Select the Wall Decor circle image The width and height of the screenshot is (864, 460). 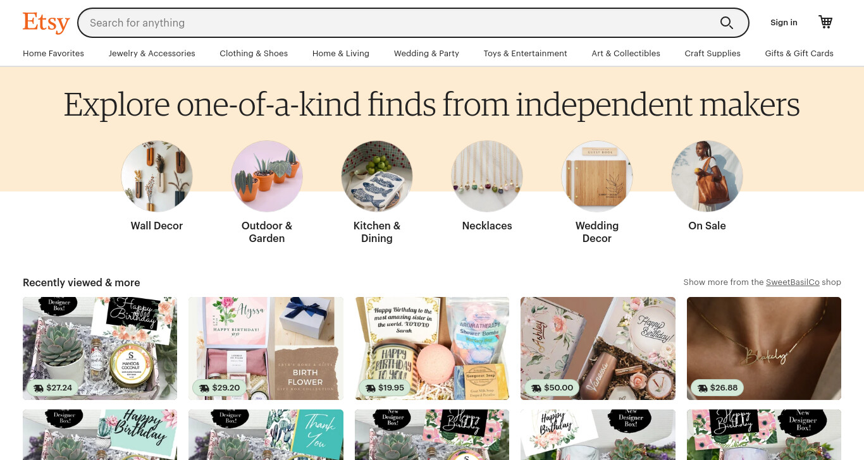click(157, 176)
